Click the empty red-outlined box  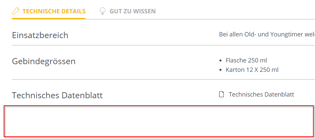pos(159,121)
